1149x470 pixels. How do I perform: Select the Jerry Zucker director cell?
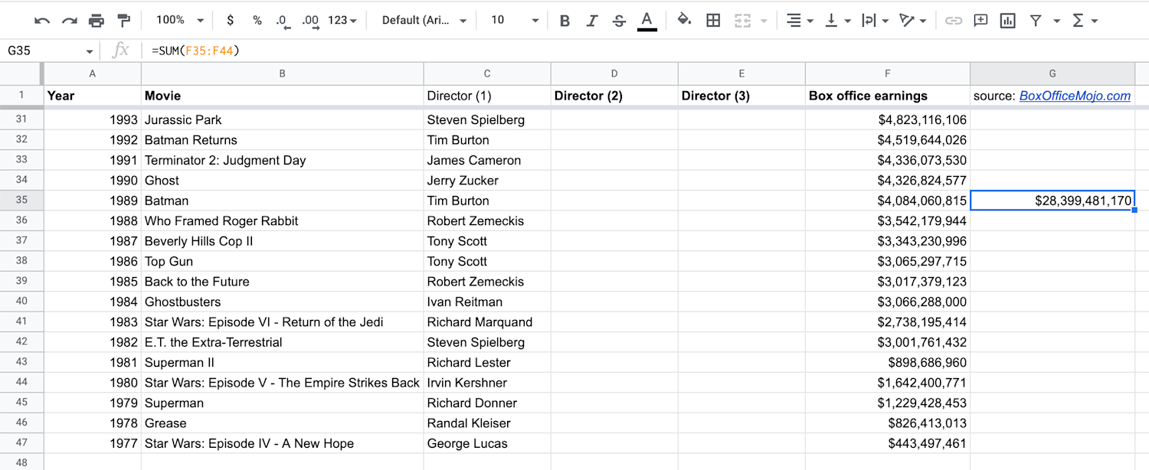(487, 181)
